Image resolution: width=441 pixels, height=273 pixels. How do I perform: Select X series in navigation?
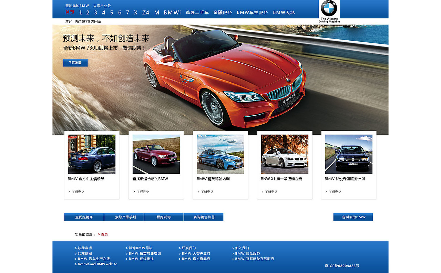tap(136, 12)
